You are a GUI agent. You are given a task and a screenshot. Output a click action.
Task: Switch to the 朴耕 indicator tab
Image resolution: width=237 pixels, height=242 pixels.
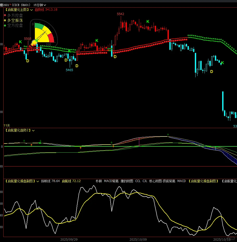click(x=99, y=181)
